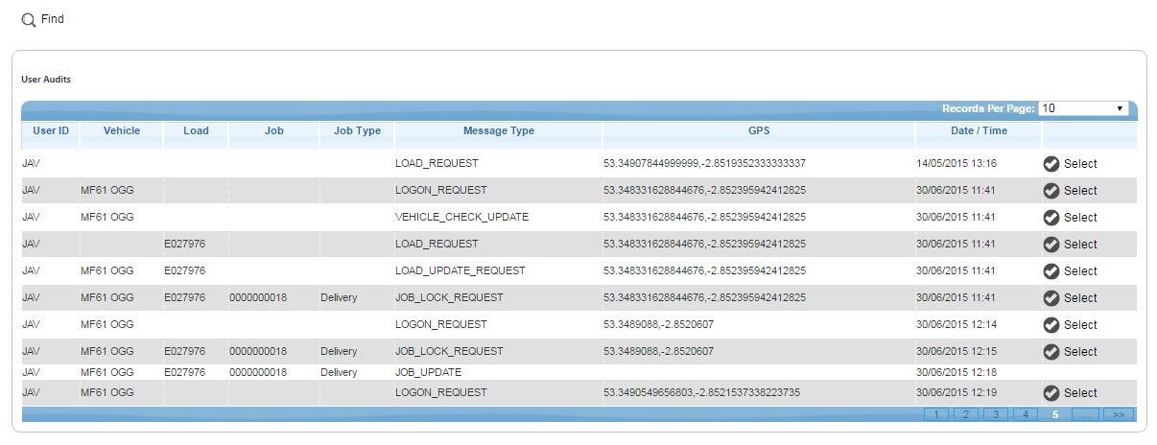Click the 30/06/2015 12:14 date cell
The height and width of the screenshot is (445, 1157).
tap(956, 325)
